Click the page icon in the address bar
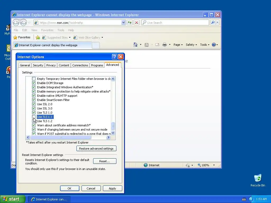The height and width of the screenshot is (203, 271). tap(36, 23)
